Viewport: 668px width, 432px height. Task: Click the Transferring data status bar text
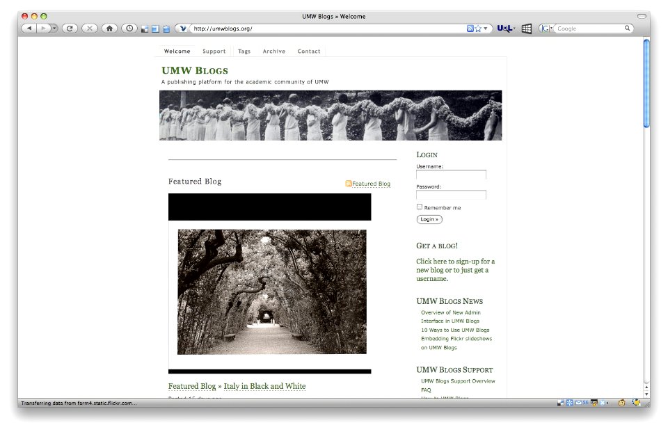(79, 403)
